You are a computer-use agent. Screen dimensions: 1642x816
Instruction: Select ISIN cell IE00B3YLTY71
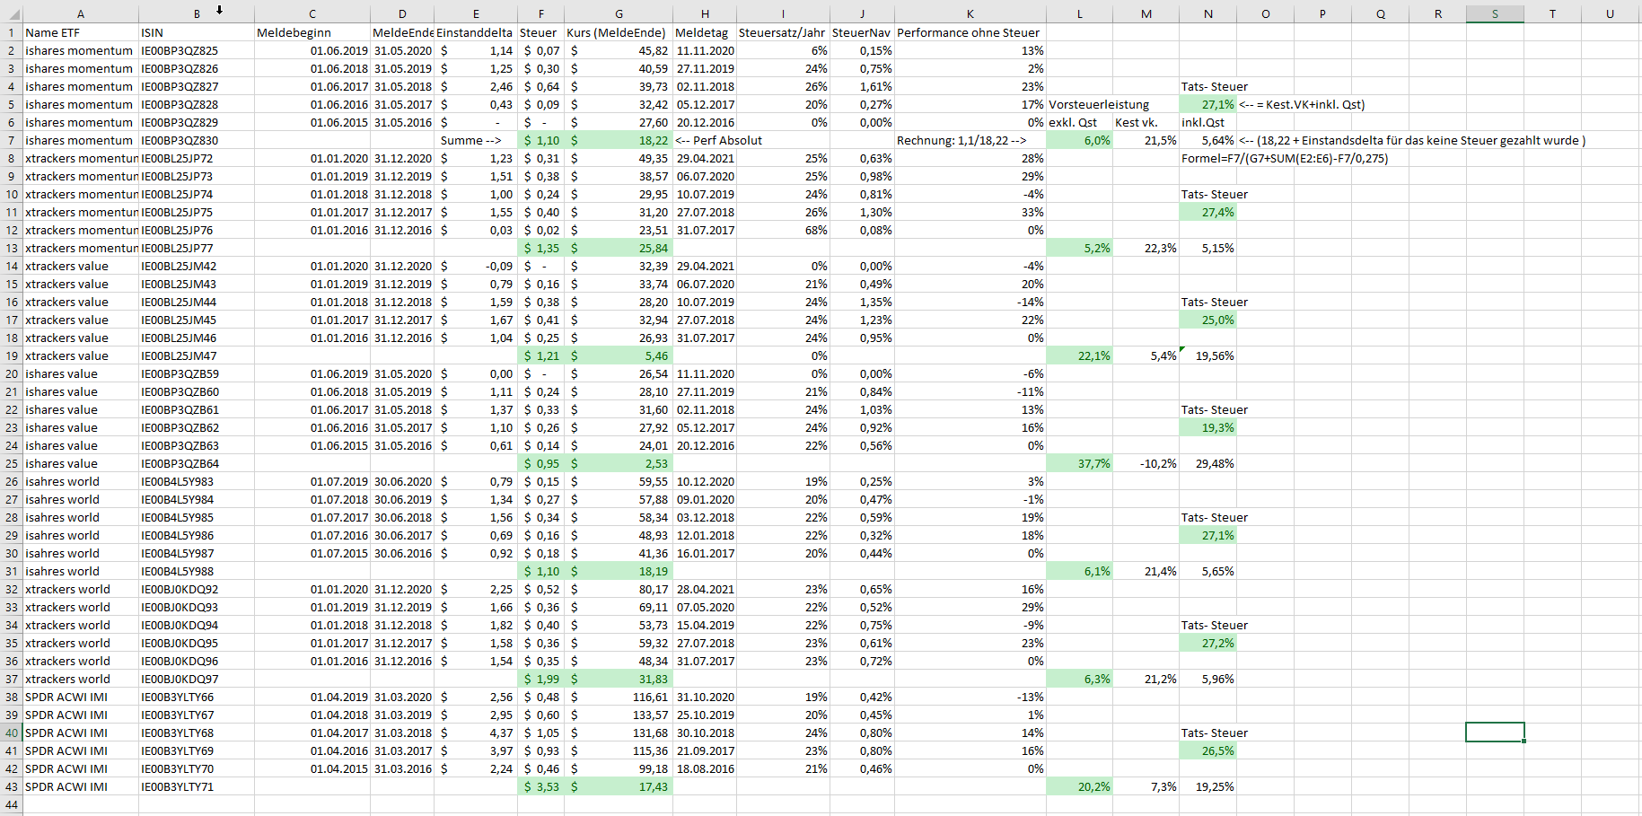pyautogui.click(x=197, y=786)
